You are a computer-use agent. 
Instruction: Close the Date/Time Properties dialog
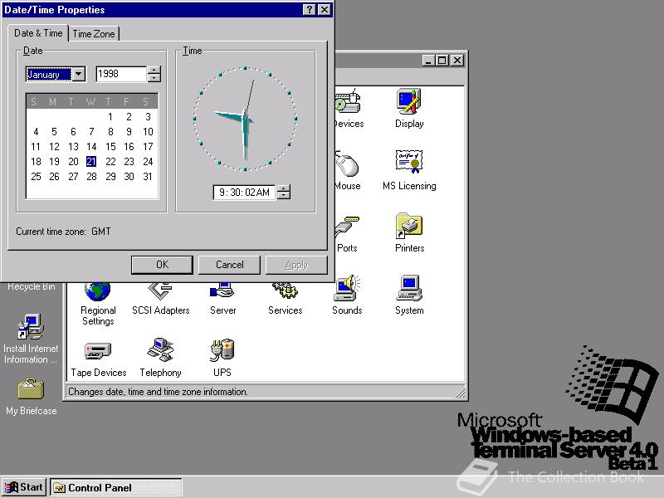tap(324, 9)
